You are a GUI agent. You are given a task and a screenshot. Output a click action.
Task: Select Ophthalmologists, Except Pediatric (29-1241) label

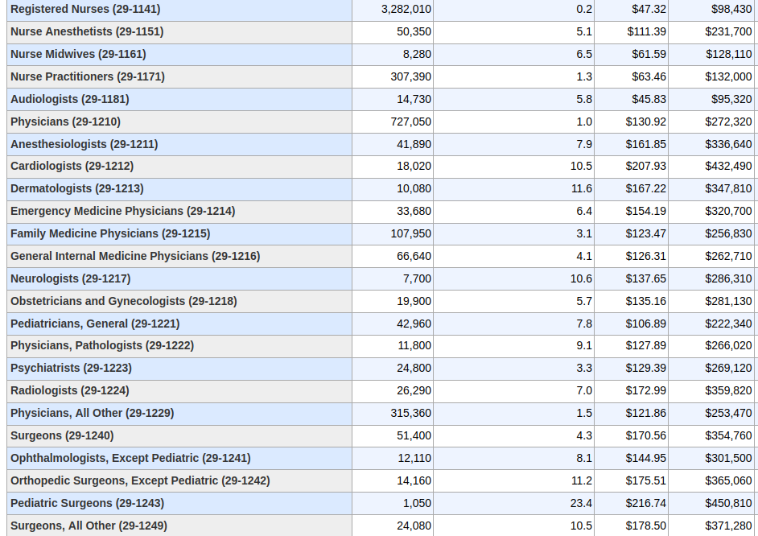click(x=130, y=458)
